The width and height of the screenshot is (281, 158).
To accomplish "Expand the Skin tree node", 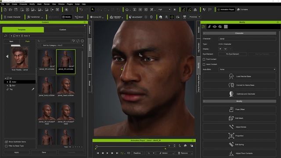I will point(7,86).
